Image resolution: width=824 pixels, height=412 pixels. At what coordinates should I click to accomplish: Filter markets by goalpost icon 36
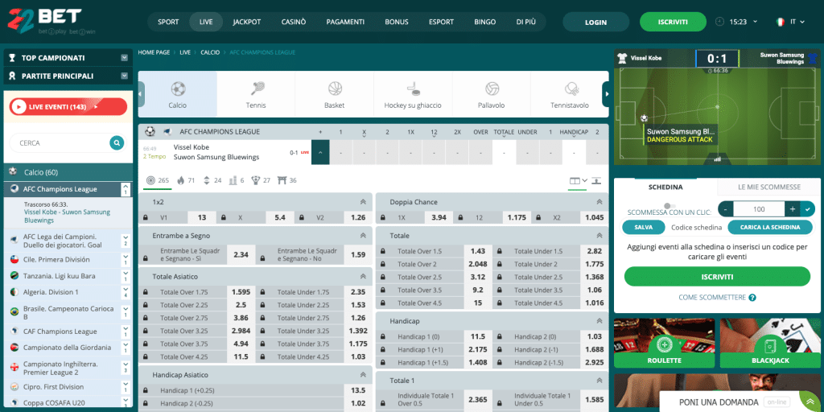click(282, 180)
